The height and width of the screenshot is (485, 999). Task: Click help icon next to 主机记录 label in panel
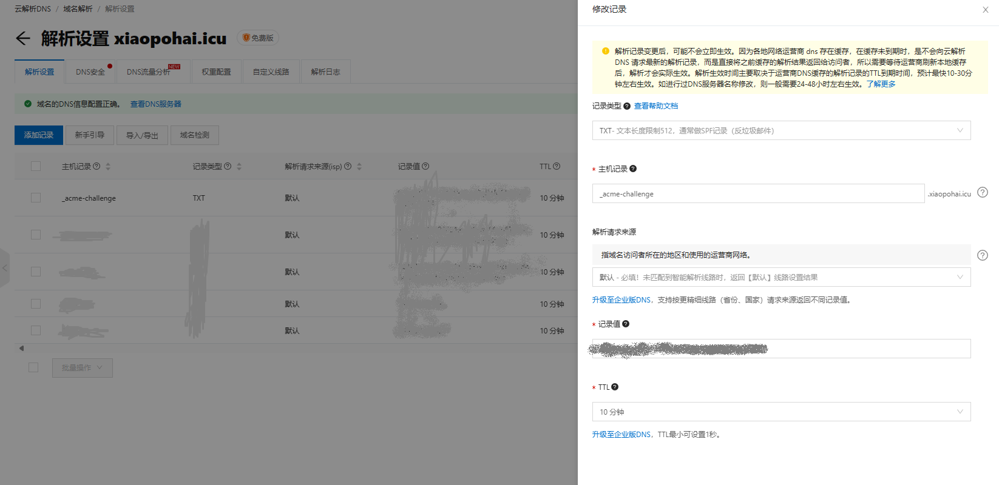click(633, 169)
